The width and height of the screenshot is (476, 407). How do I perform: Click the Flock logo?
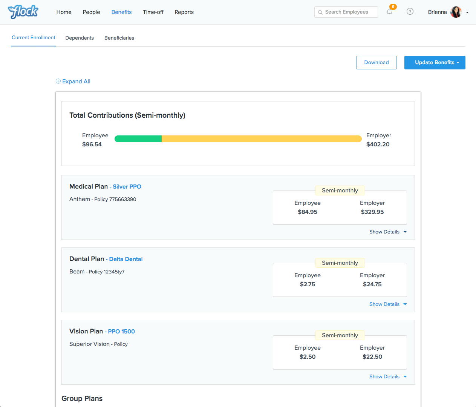pyautogui.click(x=23, y=12)
